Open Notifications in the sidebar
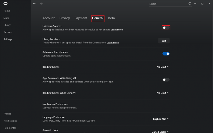This screenshot has width=213, height=133. point(10,121)
